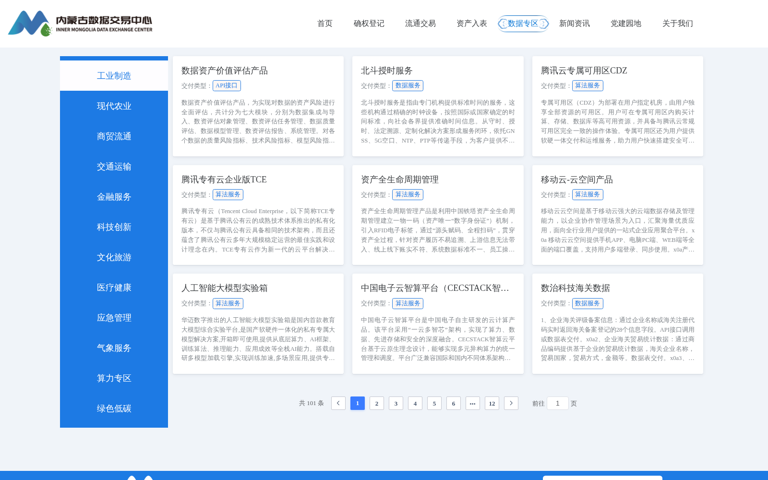This screenshot has width=768, height=480.
Task: Select the 现代农业 sidebar category
Action: [x=114, y=106]
